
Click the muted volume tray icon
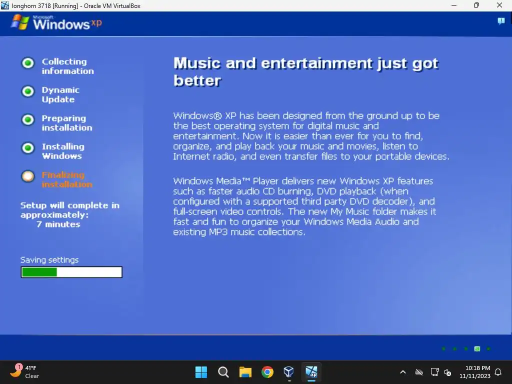coord(447,372)
